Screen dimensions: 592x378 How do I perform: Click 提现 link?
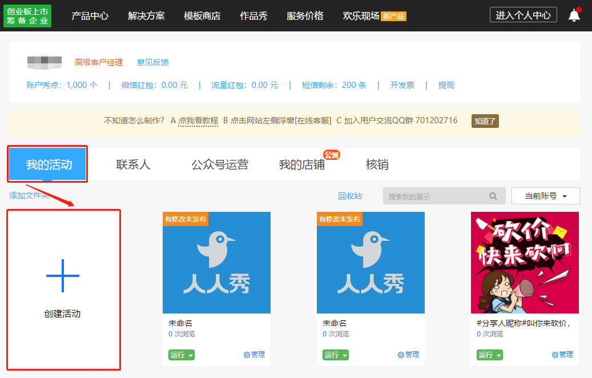pyautogui.click(x=446, y=85)
